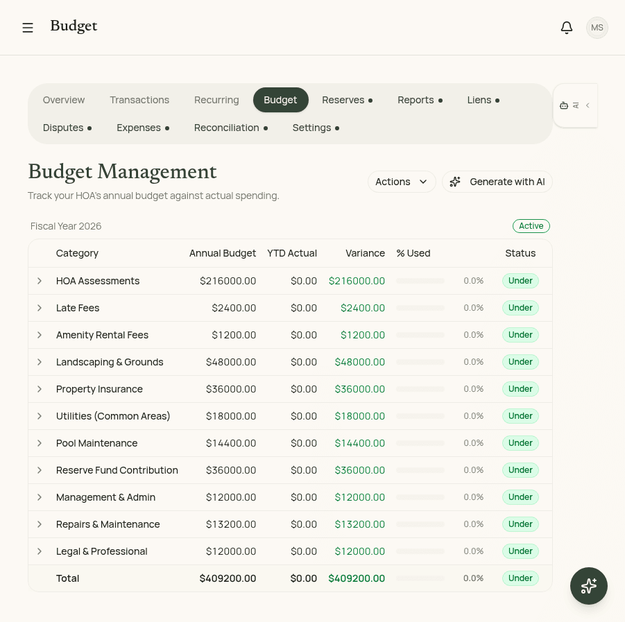Click the % Used column header
The height and width of the screenshot is (622, 625).
click(413, 253)
